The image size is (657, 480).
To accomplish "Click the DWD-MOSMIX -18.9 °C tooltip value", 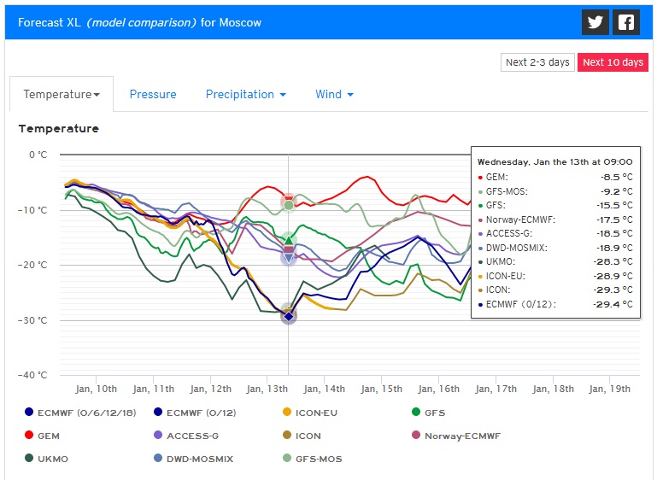I will [x=614, y=248].
